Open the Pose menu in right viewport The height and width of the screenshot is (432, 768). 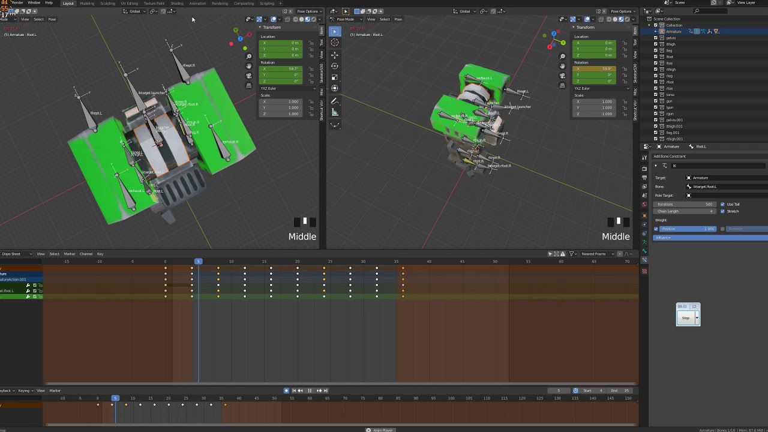(x=398, y=19)
